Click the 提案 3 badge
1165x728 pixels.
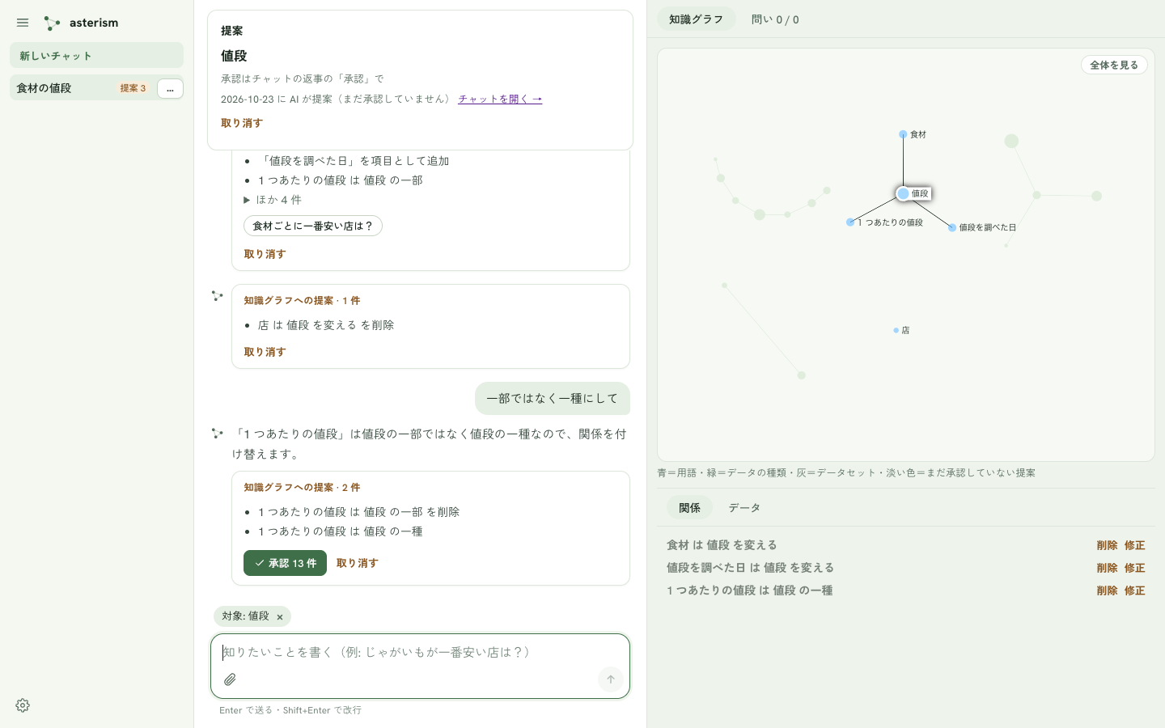coord(133,88)
